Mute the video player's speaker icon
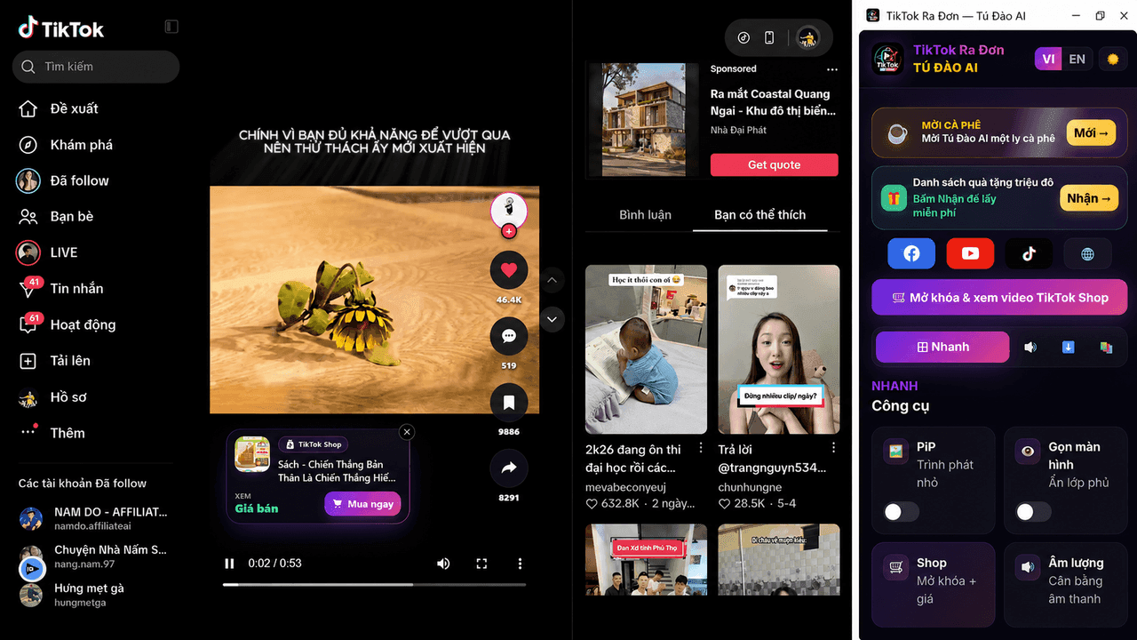The width and height of the screenshot is (1137, 640). coord(443,564)
